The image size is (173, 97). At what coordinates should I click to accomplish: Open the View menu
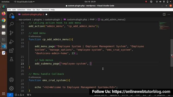pyautogui.click(x=29, y=10)
